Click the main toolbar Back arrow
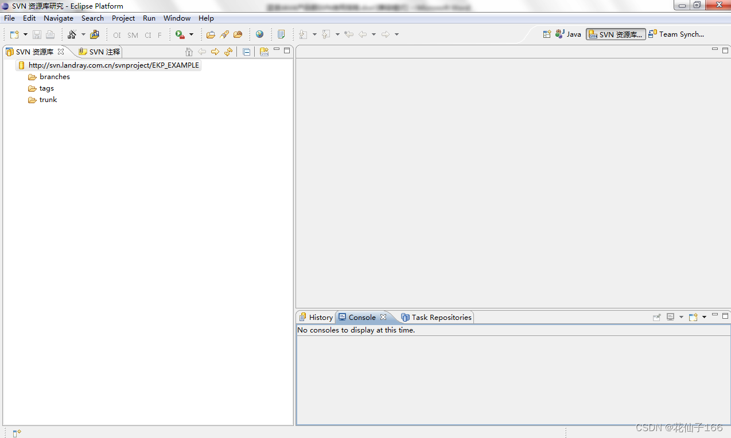 coord(363,34)
